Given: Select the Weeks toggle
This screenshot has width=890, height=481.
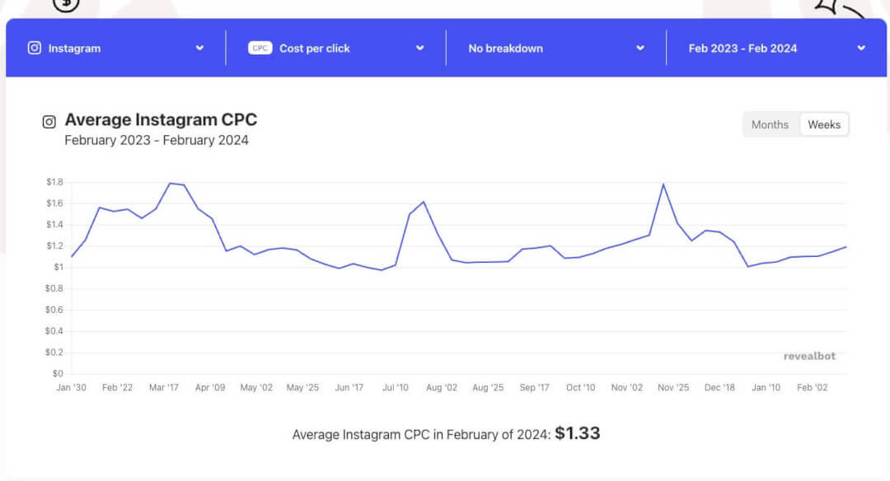Looking at the screenshot, I should click(824, 124).
